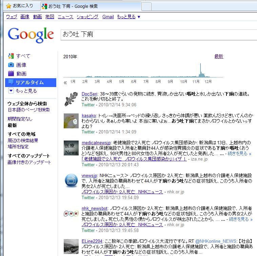Click the 2010年 label above the timeline

coord(70,57)
